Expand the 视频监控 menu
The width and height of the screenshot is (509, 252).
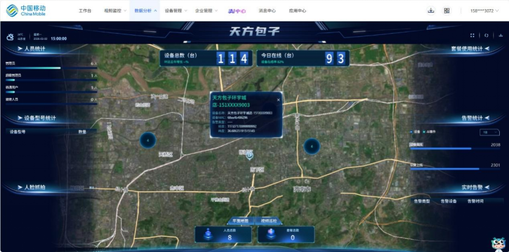click(x=115, y=11)
